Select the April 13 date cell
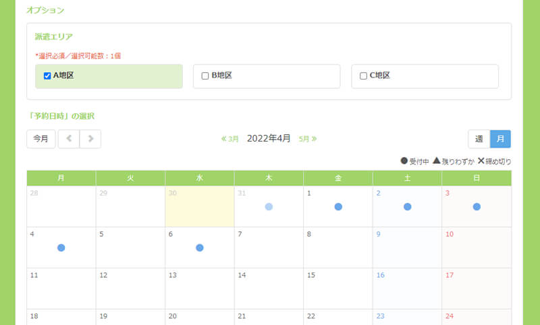540x325 pixels. tap(199, 289)
